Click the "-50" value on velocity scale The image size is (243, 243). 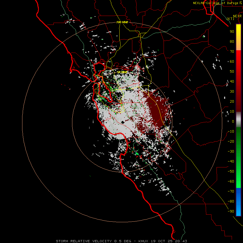pyautogui.click(x=231, y=171)
